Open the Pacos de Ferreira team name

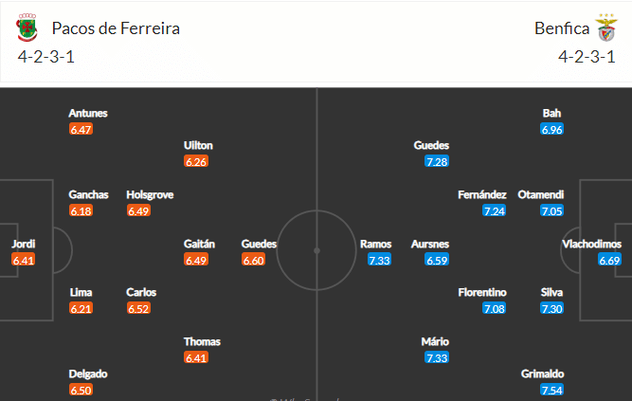point(116,28)
